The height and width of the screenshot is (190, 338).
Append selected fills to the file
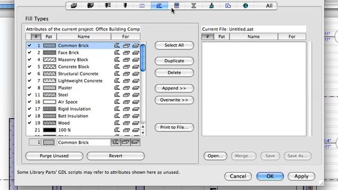174,88
